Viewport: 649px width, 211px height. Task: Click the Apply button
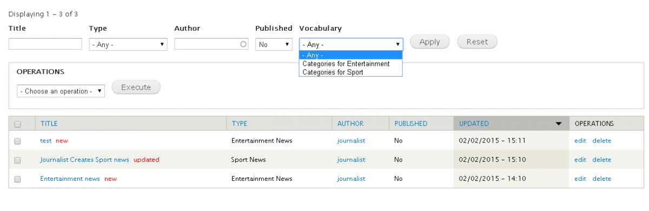click(430, 42)
